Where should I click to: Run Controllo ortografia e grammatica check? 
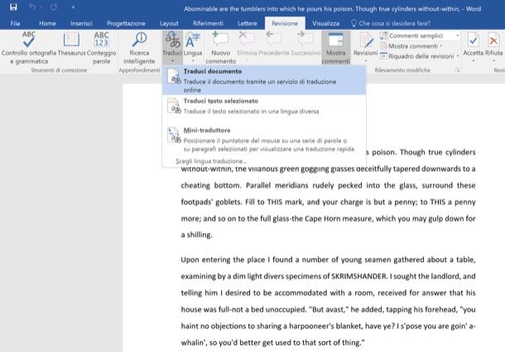pos(29,48)
